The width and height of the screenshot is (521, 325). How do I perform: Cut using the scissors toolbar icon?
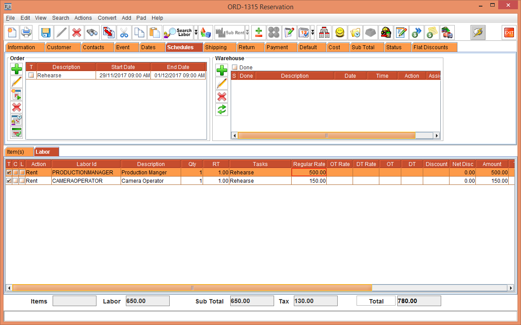click(x=124, y=32)
